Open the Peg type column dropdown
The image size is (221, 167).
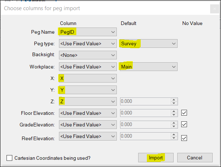click(x=88, y=44)
